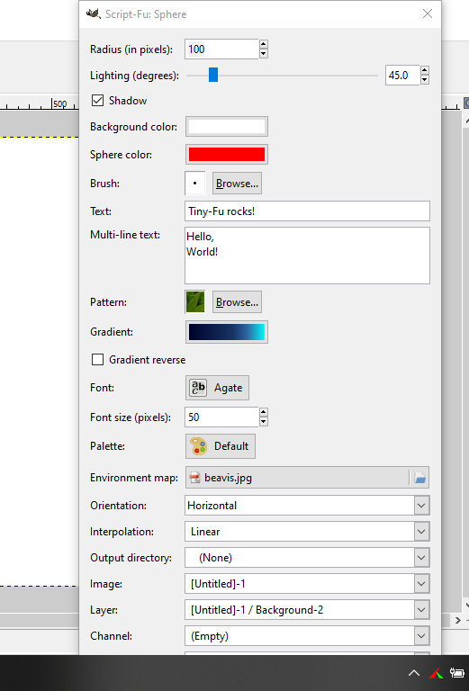Open the font selector showing Agate
This screenshot has height=691, width=469.
click(217, 388)
